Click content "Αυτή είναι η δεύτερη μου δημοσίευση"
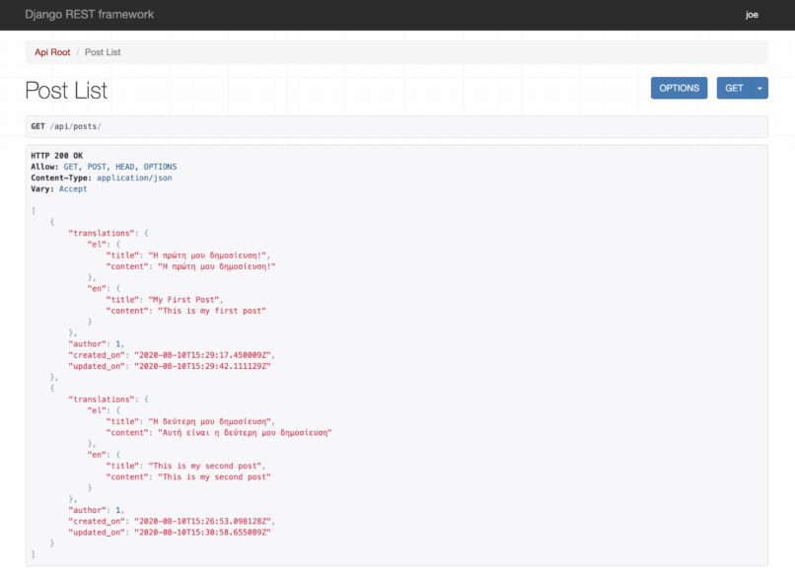This screenshot has height=580, width=795. click(x=245, y=433)
